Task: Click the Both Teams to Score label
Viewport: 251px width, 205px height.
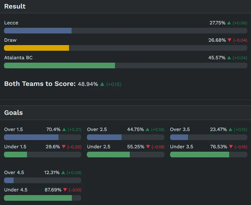Action: (40, 84)
